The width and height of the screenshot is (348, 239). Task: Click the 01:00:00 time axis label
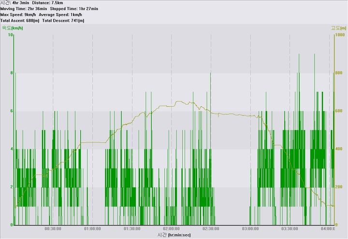coord(92,229)
